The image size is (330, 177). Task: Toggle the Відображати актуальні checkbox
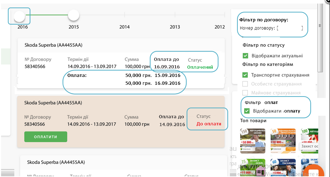pyautogui.click(x=245, y=56)
